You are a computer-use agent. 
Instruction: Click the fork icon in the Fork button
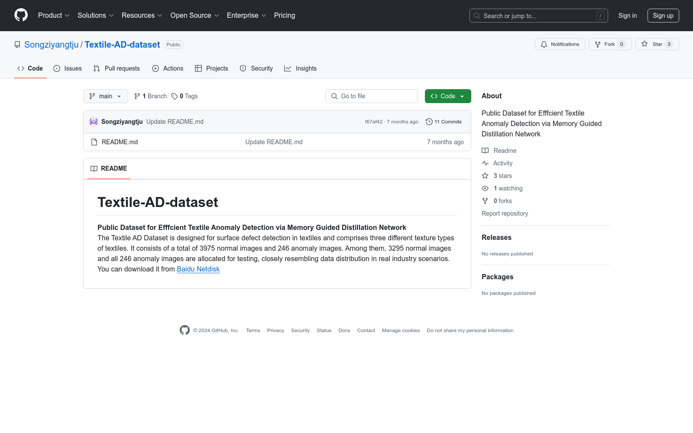point(598,44)
